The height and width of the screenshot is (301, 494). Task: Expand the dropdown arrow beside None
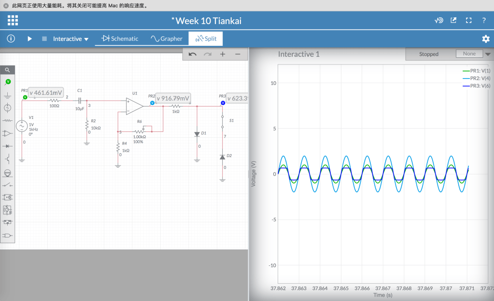[x=487, y=54]
